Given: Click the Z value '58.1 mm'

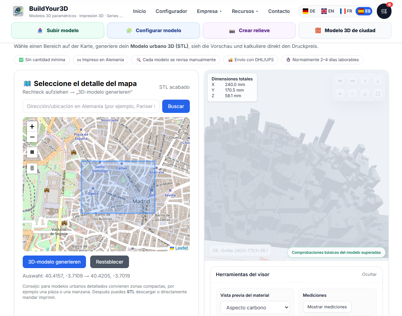Looking at the screenshot, I should pyautogui.click(x=233, y=96).
